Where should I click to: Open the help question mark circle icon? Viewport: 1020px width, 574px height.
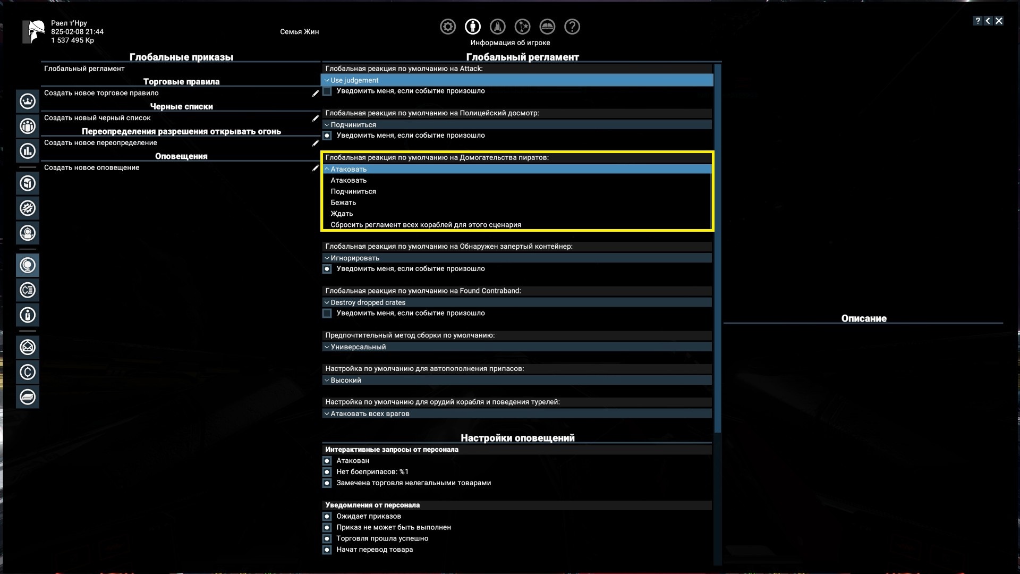point(572,27)
